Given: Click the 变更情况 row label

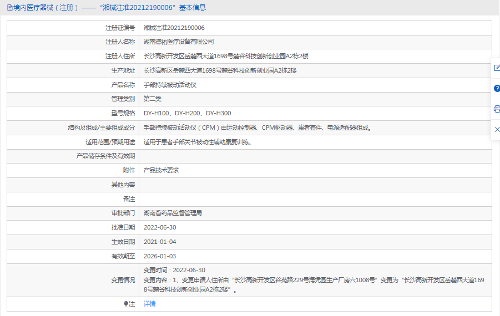Looking at the screenshot, I should pos(123,280).
